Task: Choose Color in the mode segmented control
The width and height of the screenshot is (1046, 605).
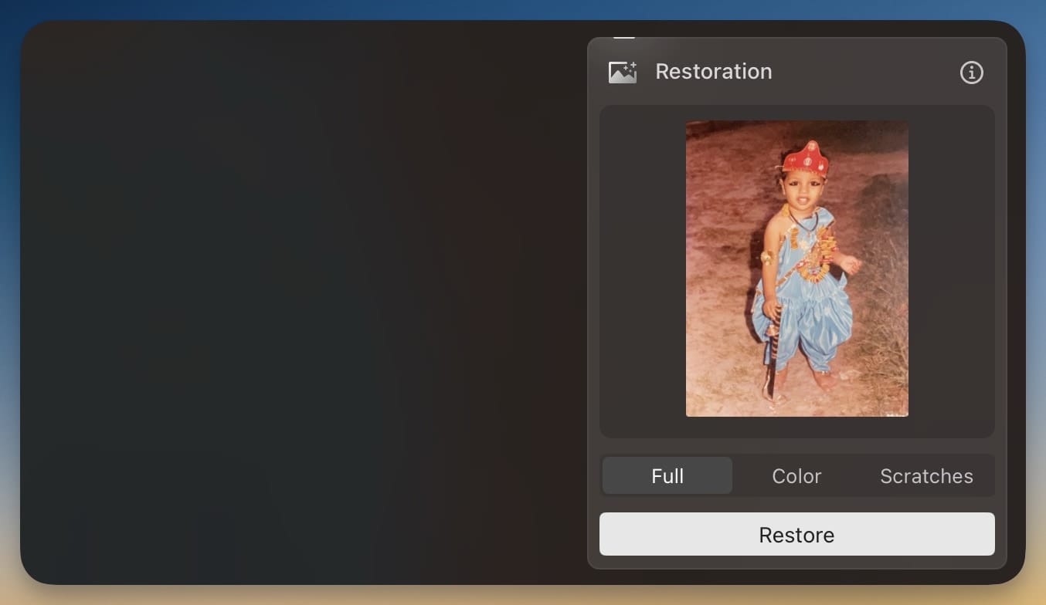Action: [x=796, y=475]
